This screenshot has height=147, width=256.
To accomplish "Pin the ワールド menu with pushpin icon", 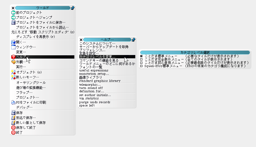I will tap(72, 8).
